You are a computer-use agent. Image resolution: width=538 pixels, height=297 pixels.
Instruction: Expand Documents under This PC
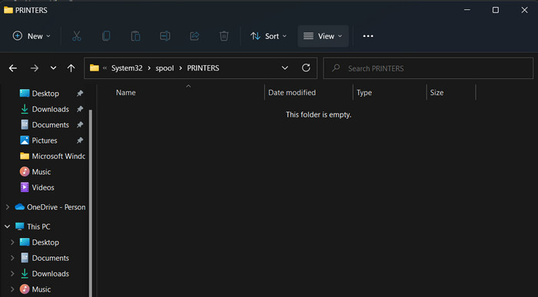point(12,258)
